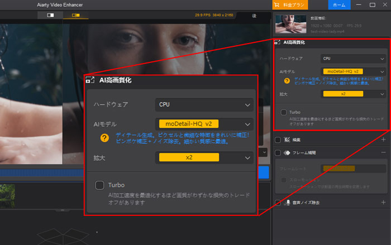
Task: Switch to single preview view mode icon
Action: click(50, 15)
